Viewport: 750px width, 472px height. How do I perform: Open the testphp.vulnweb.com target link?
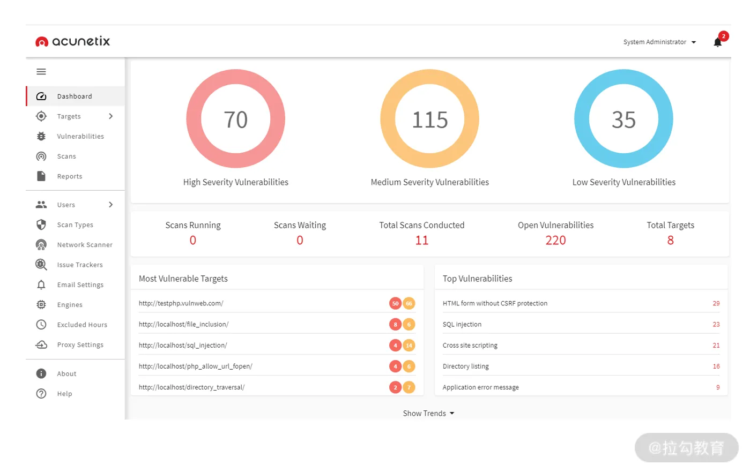click(x=181, y=303)
